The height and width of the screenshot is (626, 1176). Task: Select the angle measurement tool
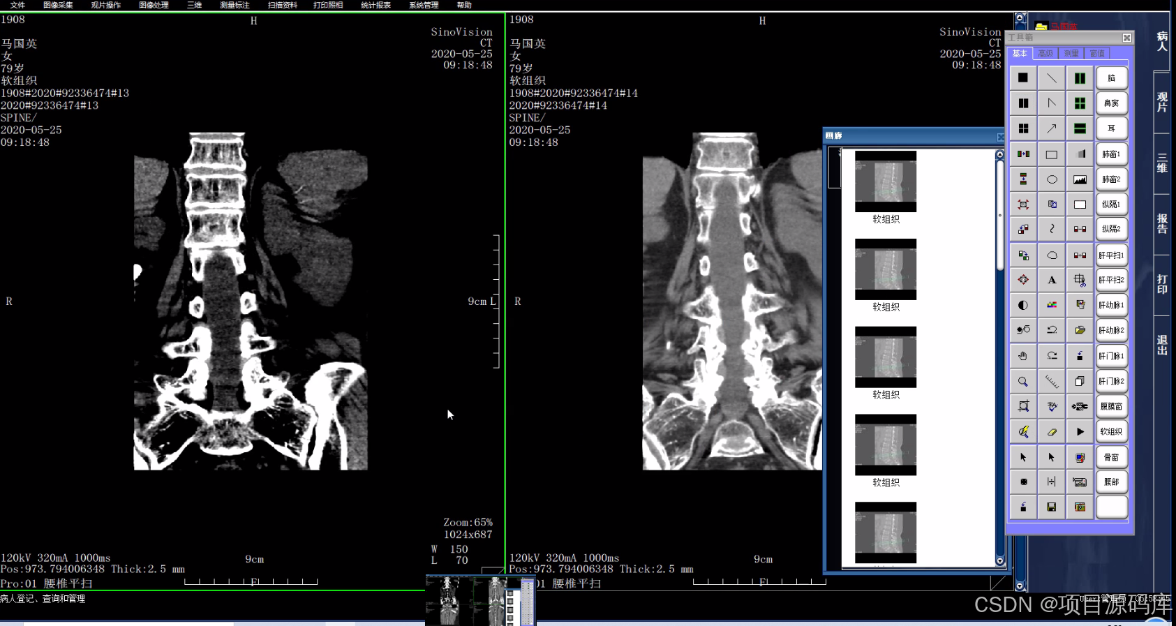pyautogui.click(x=1052, y=103)
